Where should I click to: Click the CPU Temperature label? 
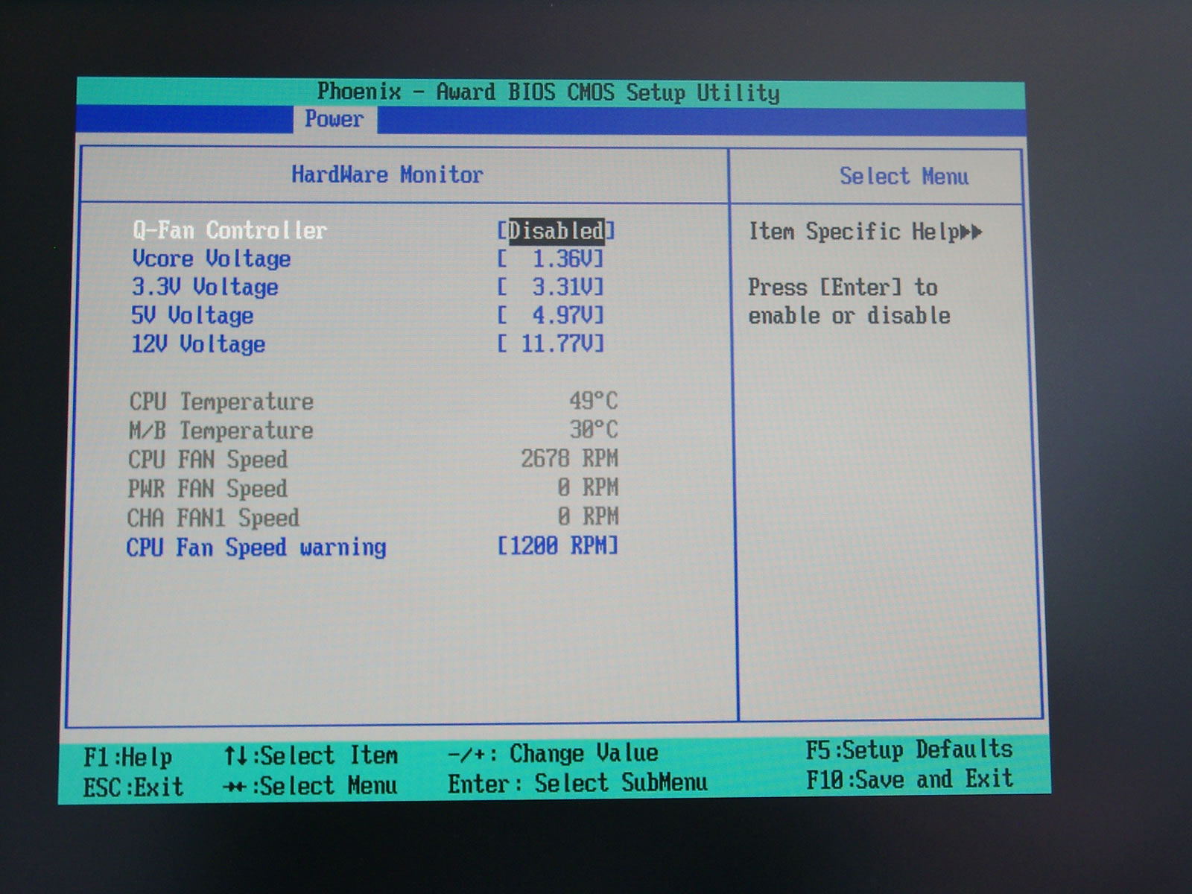pyautogui.click(x=221, y=402)
